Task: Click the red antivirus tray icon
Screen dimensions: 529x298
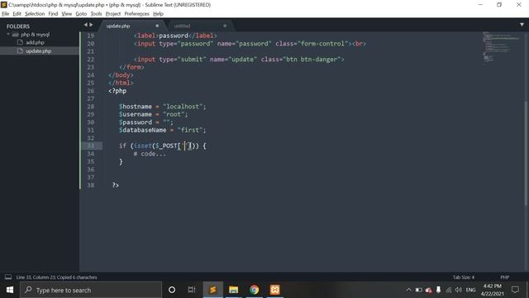Action: coord(428,290)
